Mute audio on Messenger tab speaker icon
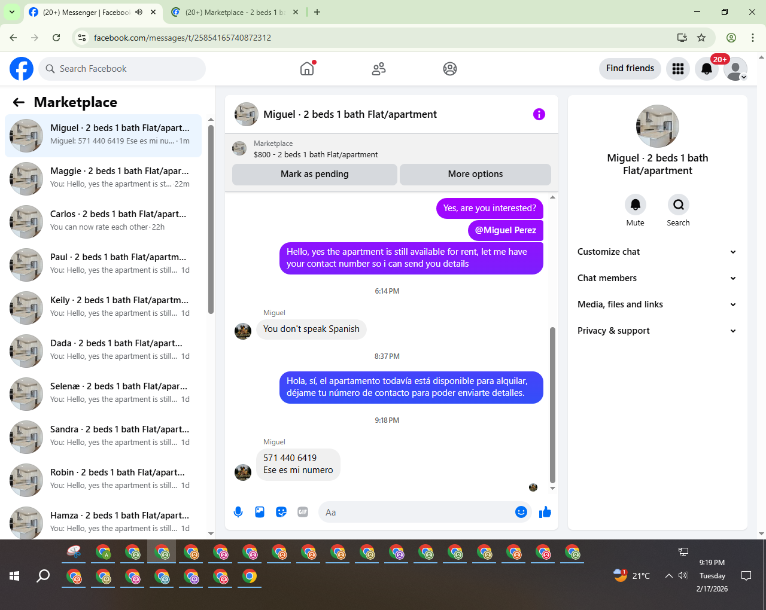The height and width of the screenshot is (610, 766). (x=139, y=12)
